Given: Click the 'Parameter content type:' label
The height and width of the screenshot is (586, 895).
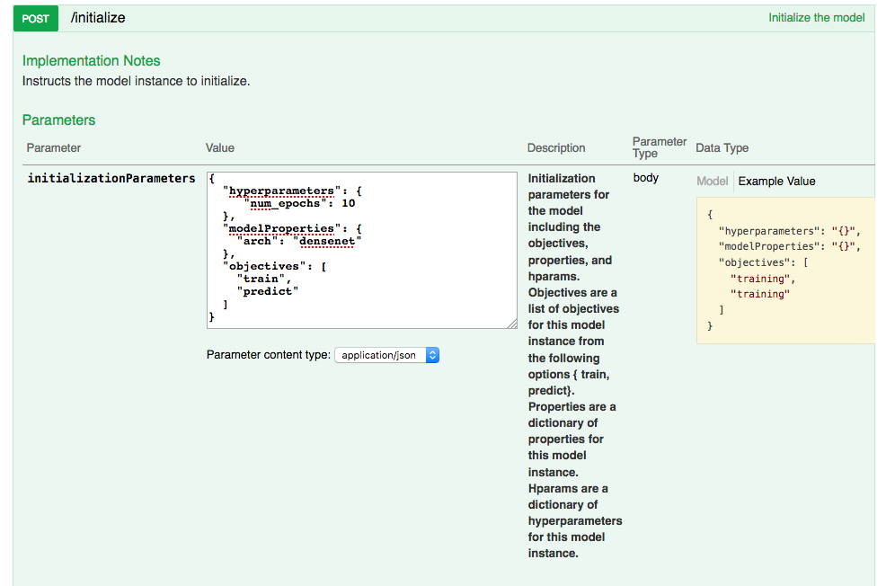Looking at the screenshot, I should 269,355.
